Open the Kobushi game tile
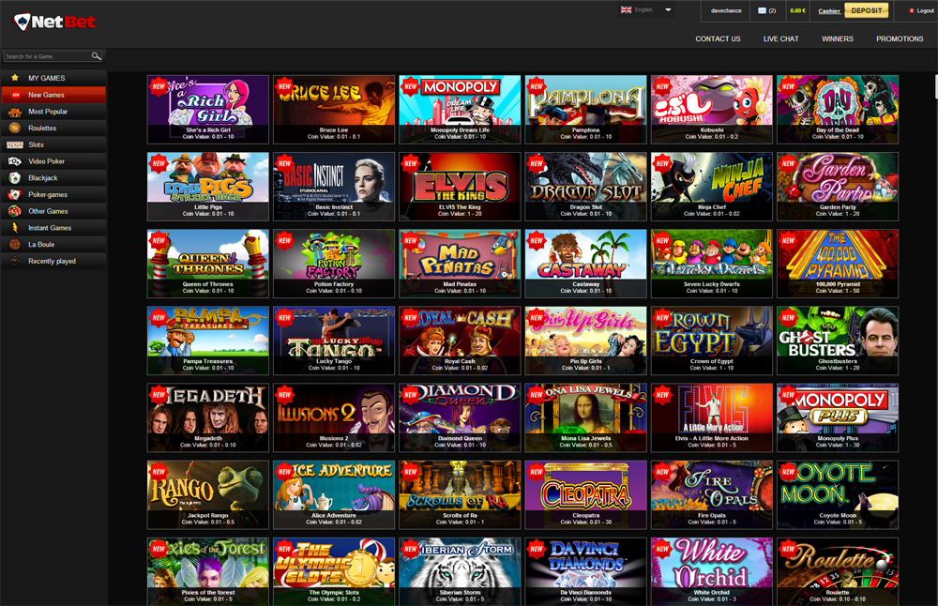 click(x=712, y=110)
